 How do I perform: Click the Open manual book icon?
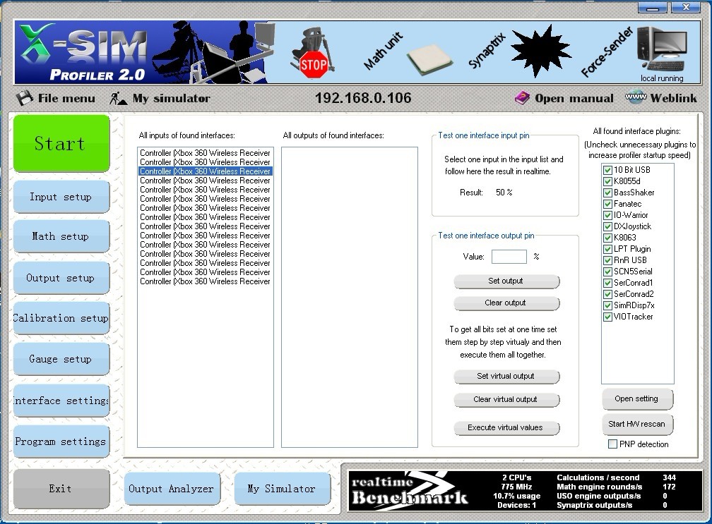522,98
